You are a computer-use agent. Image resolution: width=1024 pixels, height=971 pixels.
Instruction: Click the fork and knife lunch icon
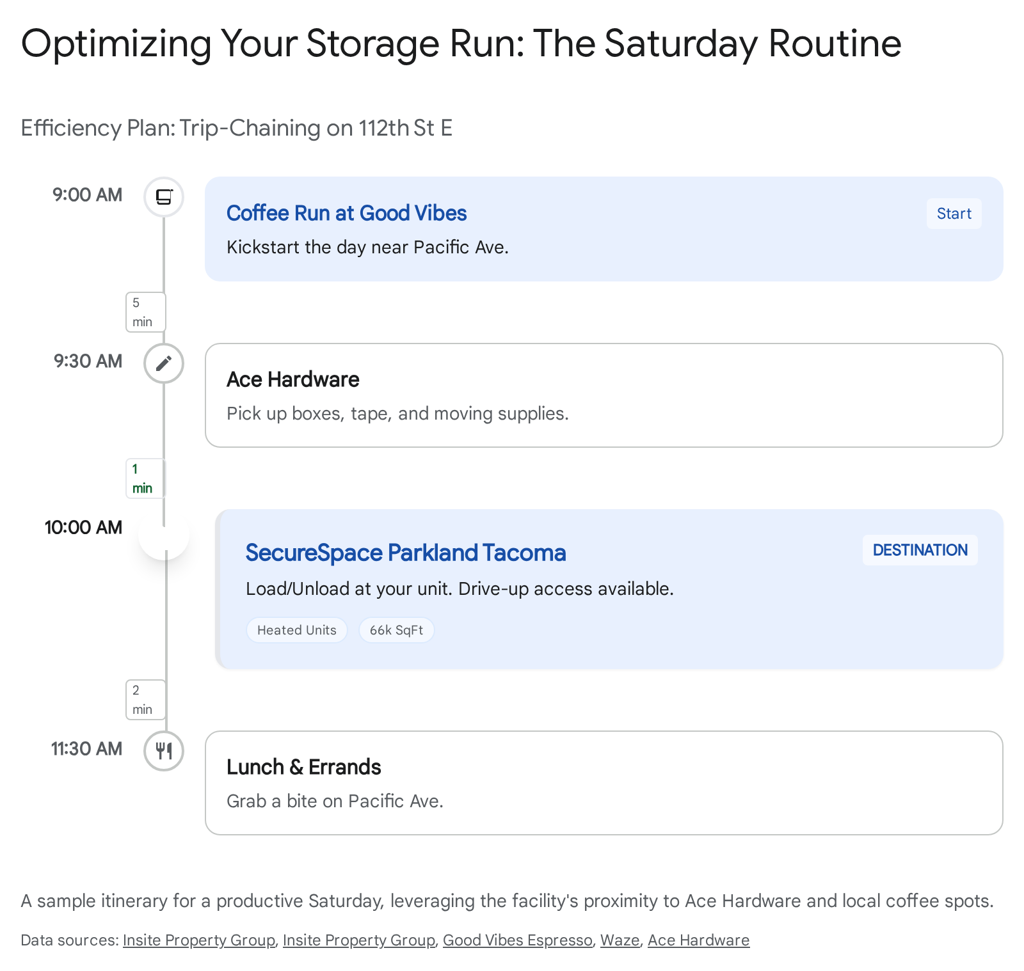(164, 750)
